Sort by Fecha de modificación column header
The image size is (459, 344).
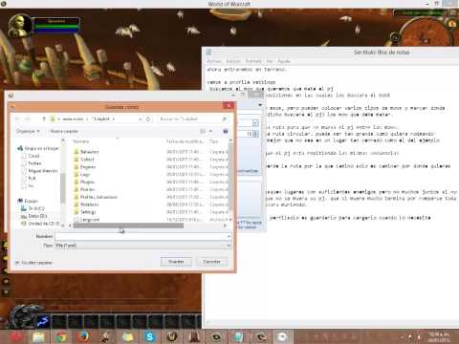[185, 141]
